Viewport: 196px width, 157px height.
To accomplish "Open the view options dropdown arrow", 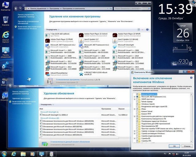I will pyautogui.click(x=142, y=29).
